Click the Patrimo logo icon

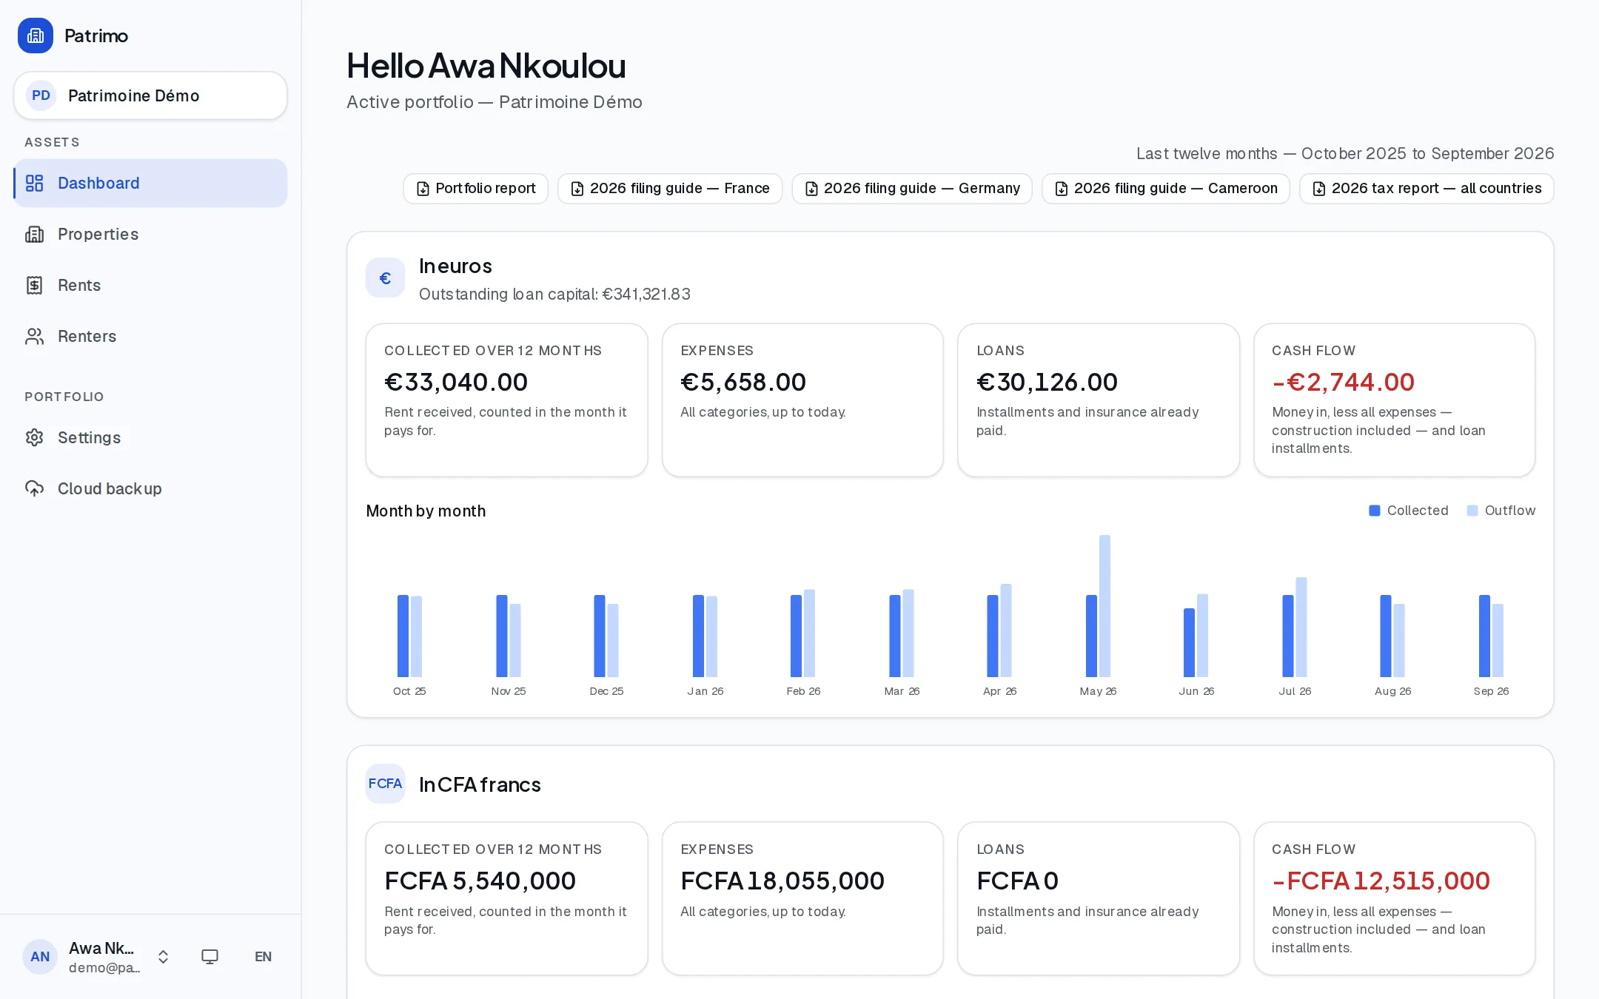pos(36,36)
